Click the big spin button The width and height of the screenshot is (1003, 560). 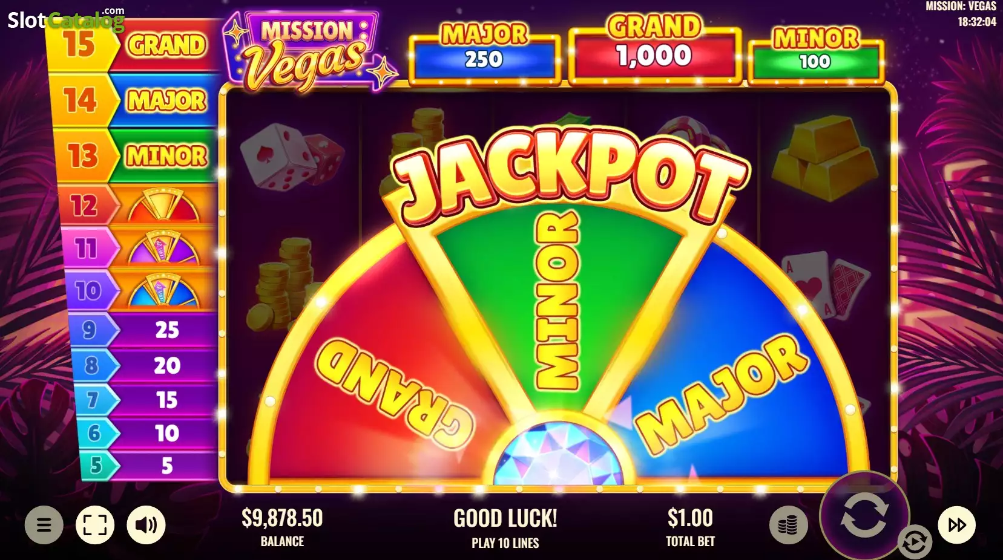(x=864, y=516)
